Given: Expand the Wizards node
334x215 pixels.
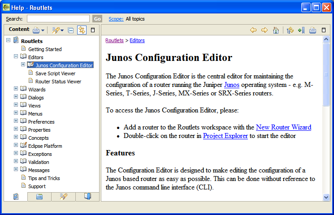Looking at the screenshot, I should coord(16,88).
